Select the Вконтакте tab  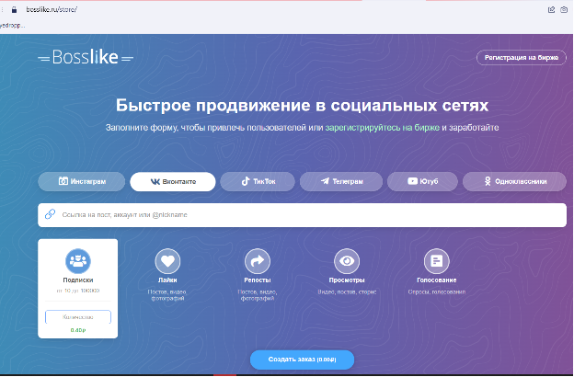point(173,181)
